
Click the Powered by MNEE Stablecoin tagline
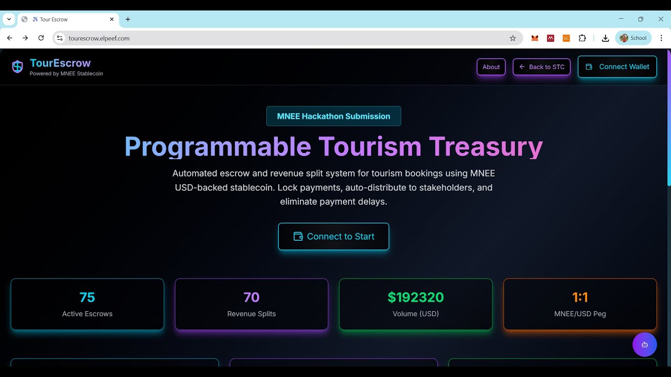coord(66,74)
